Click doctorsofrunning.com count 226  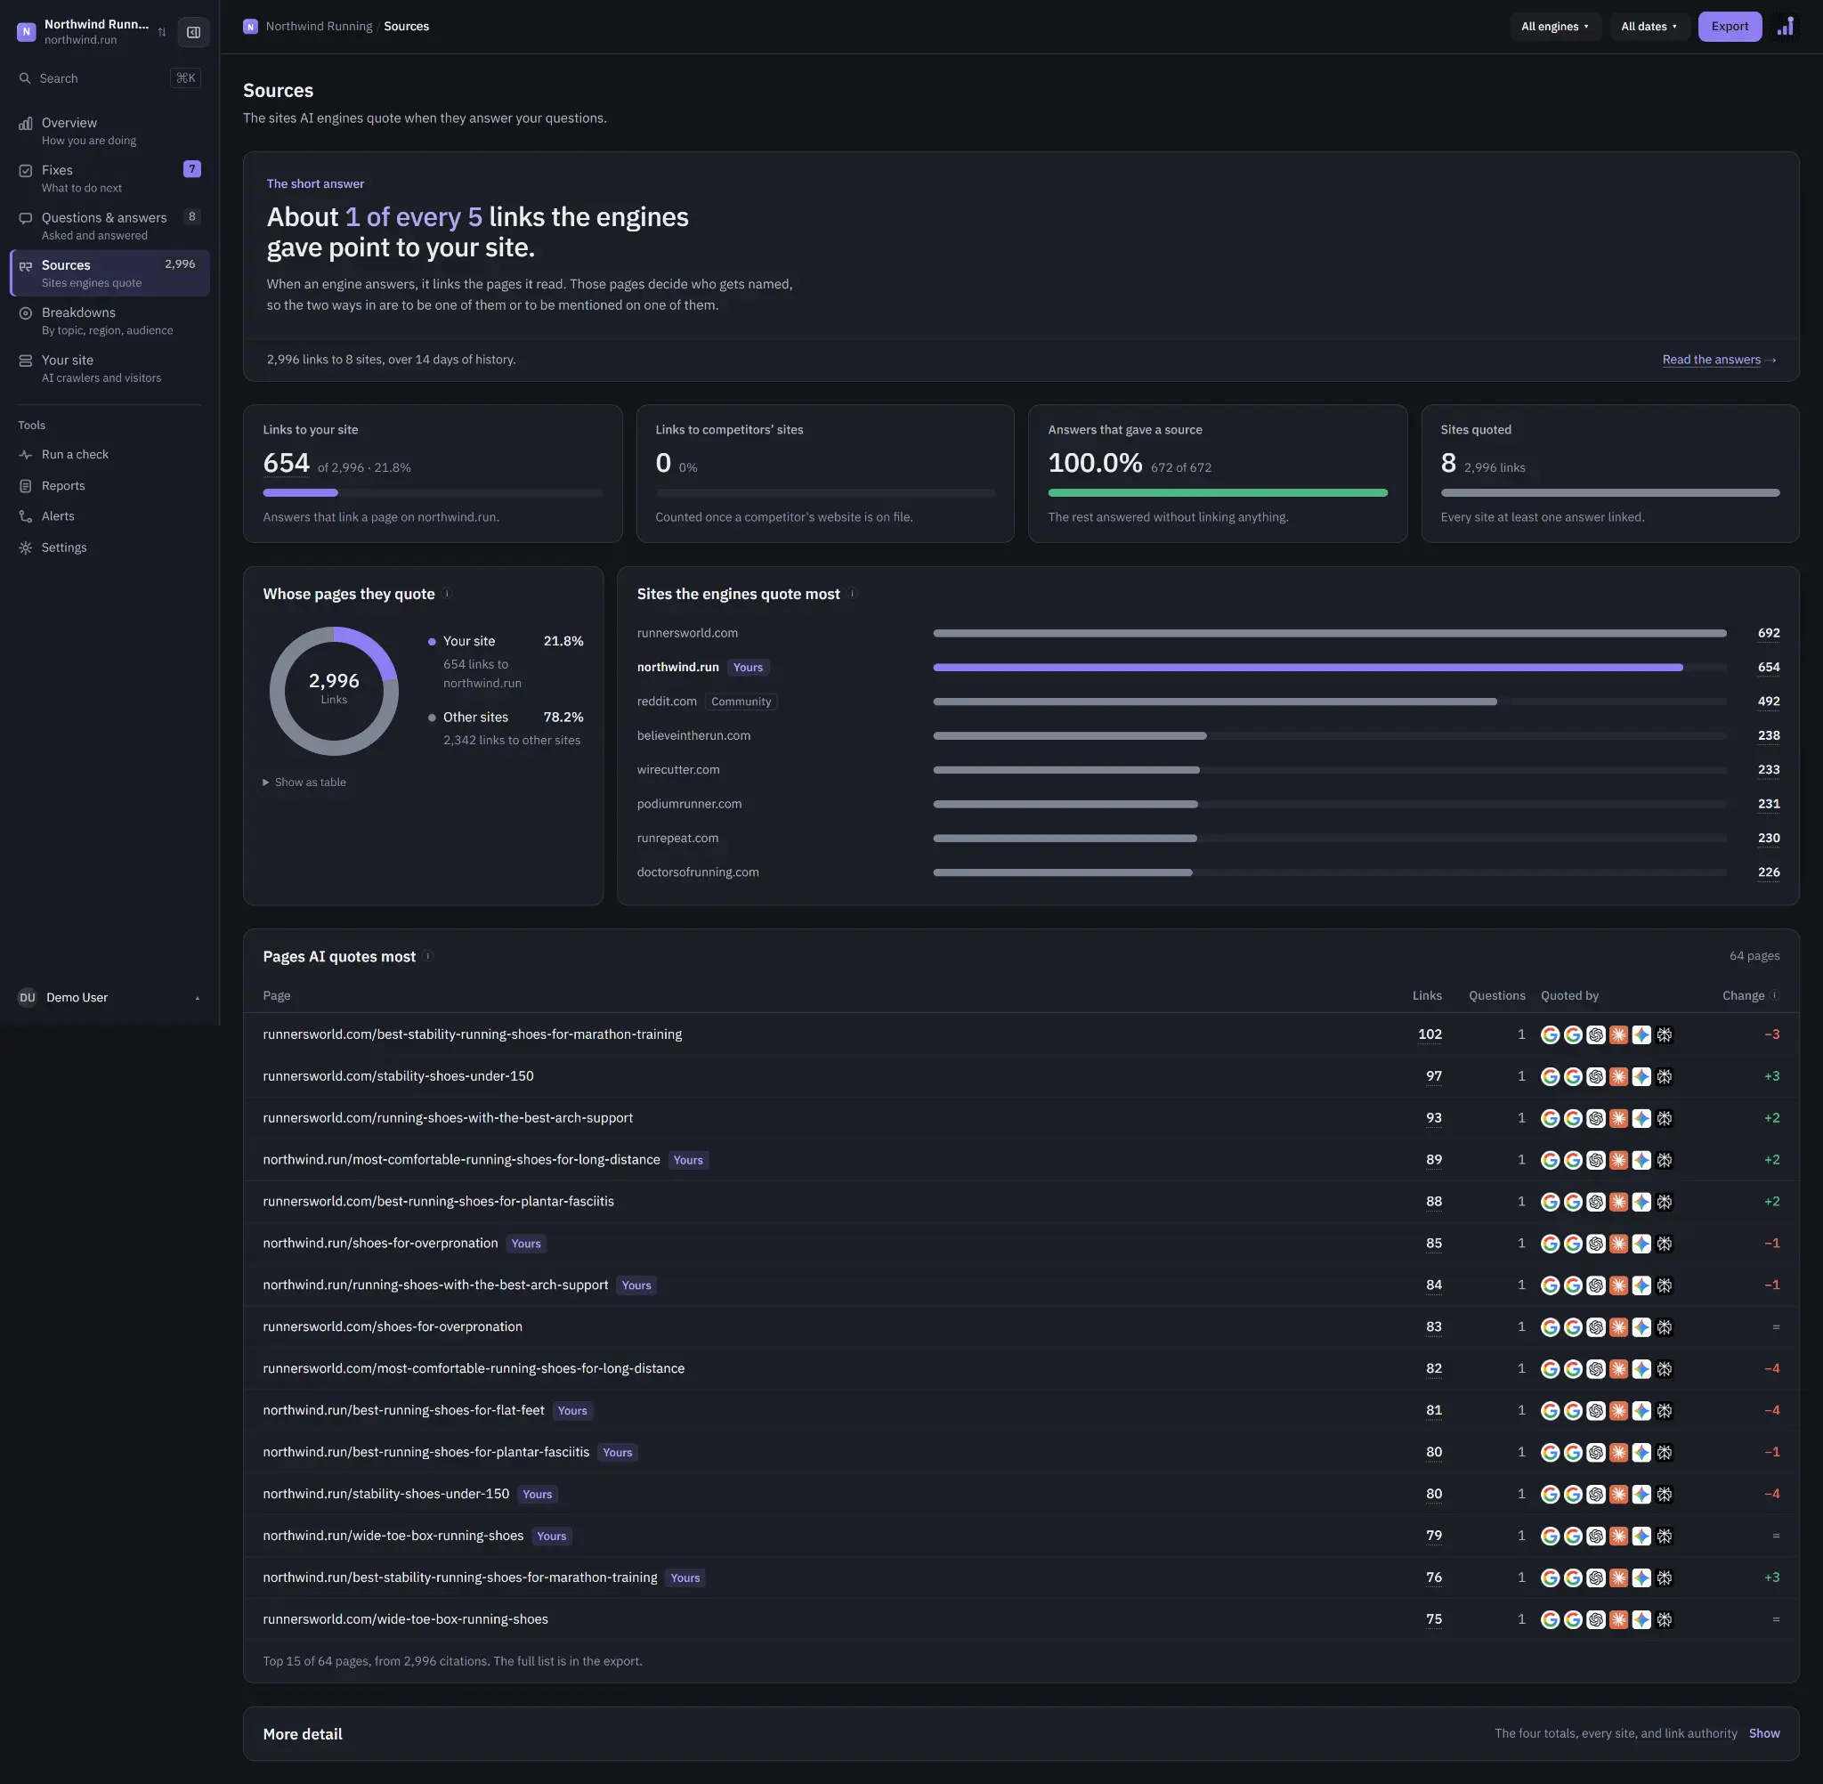1769,872
